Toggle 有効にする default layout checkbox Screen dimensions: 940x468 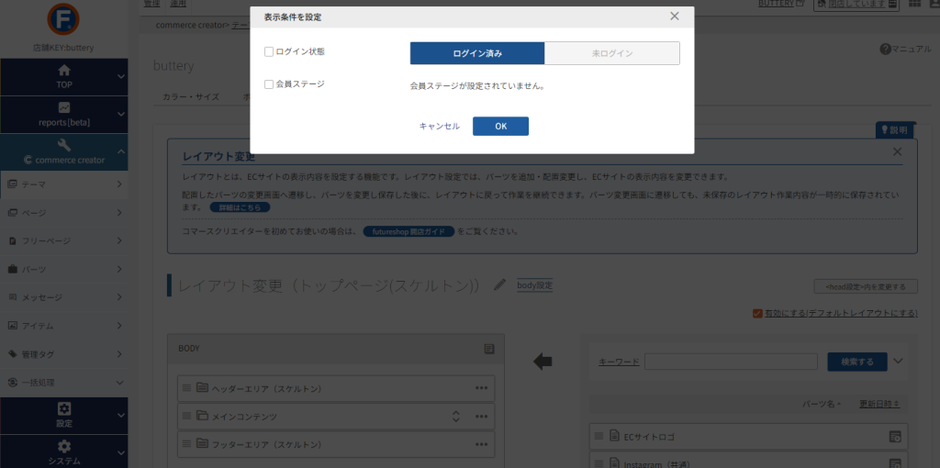pyautogui.click(x=757, y=313)
